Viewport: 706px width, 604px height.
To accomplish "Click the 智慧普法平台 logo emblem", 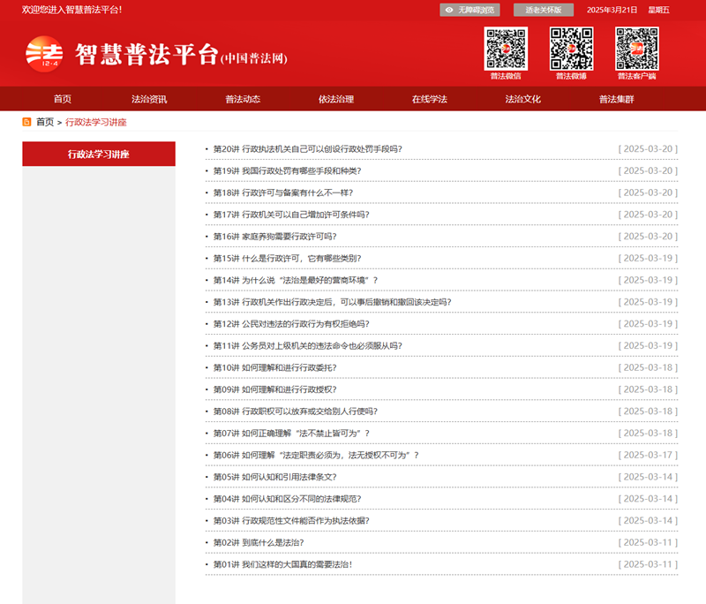I will pyautogui.click(x=44, y=55).
